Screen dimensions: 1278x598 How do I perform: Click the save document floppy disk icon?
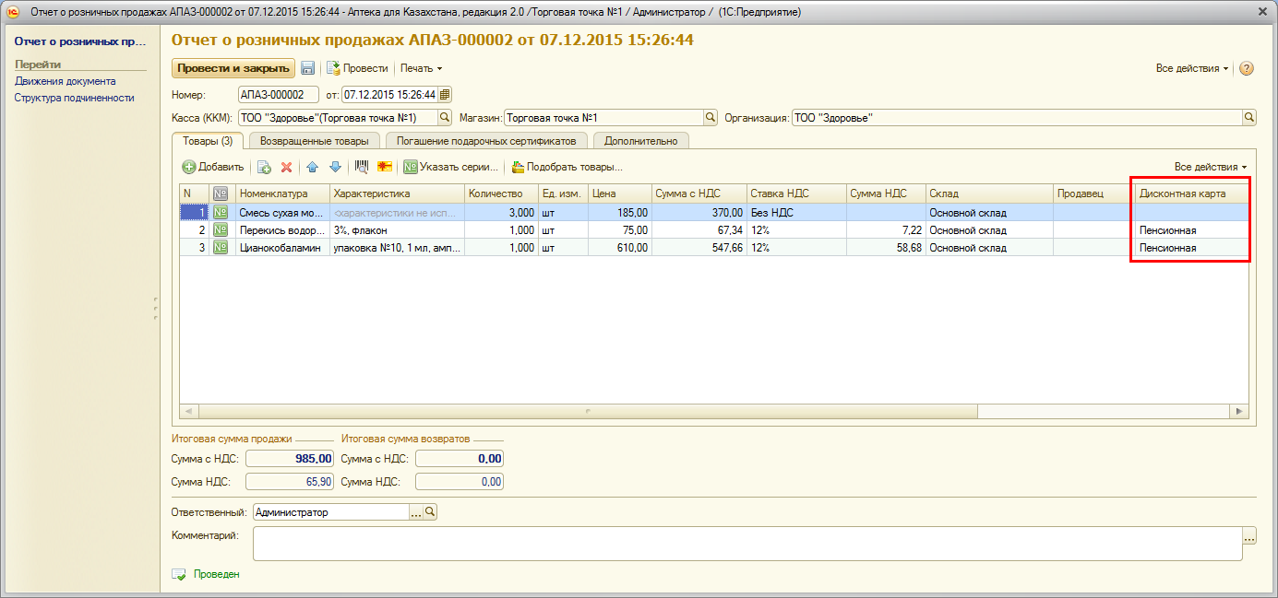pos(308,68)
